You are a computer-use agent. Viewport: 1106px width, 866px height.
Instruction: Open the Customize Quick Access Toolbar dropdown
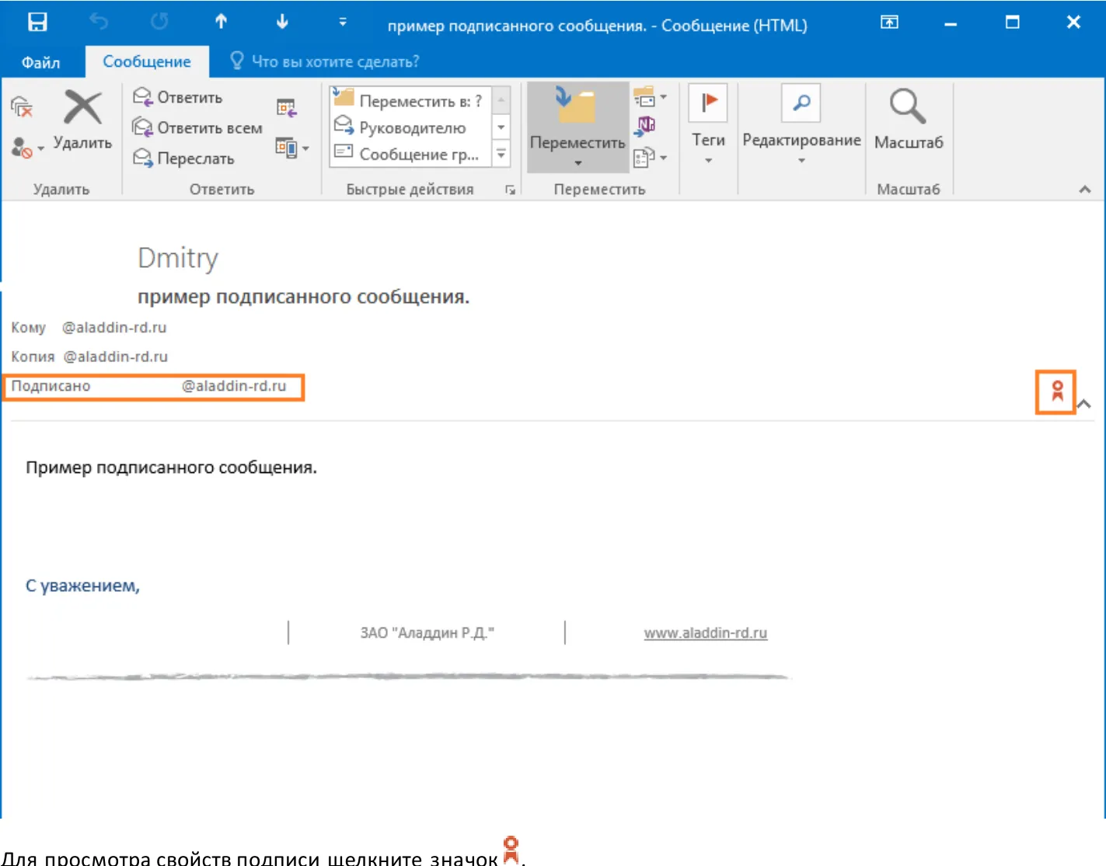pos(343,22)
